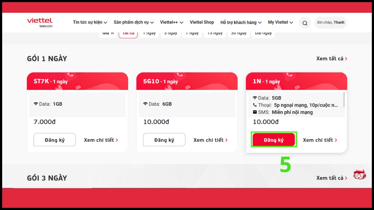Screen dimensions: 374x210
Task: Select the Tất cả filter tab
Action: 128,34
